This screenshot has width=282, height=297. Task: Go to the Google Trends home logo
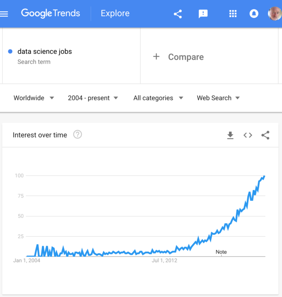50,13
